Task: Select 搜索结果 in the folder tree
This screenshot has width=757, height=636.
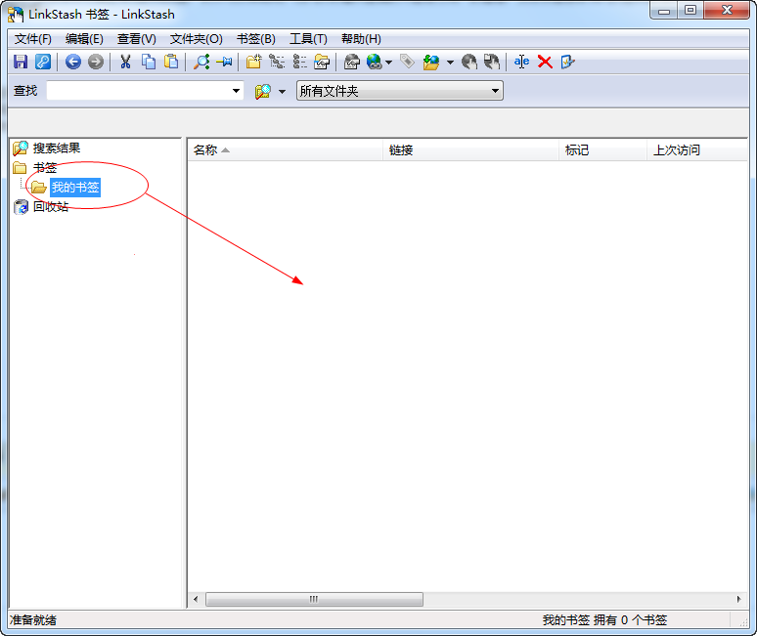Action: pyautogui.click(x=57, y=148)
